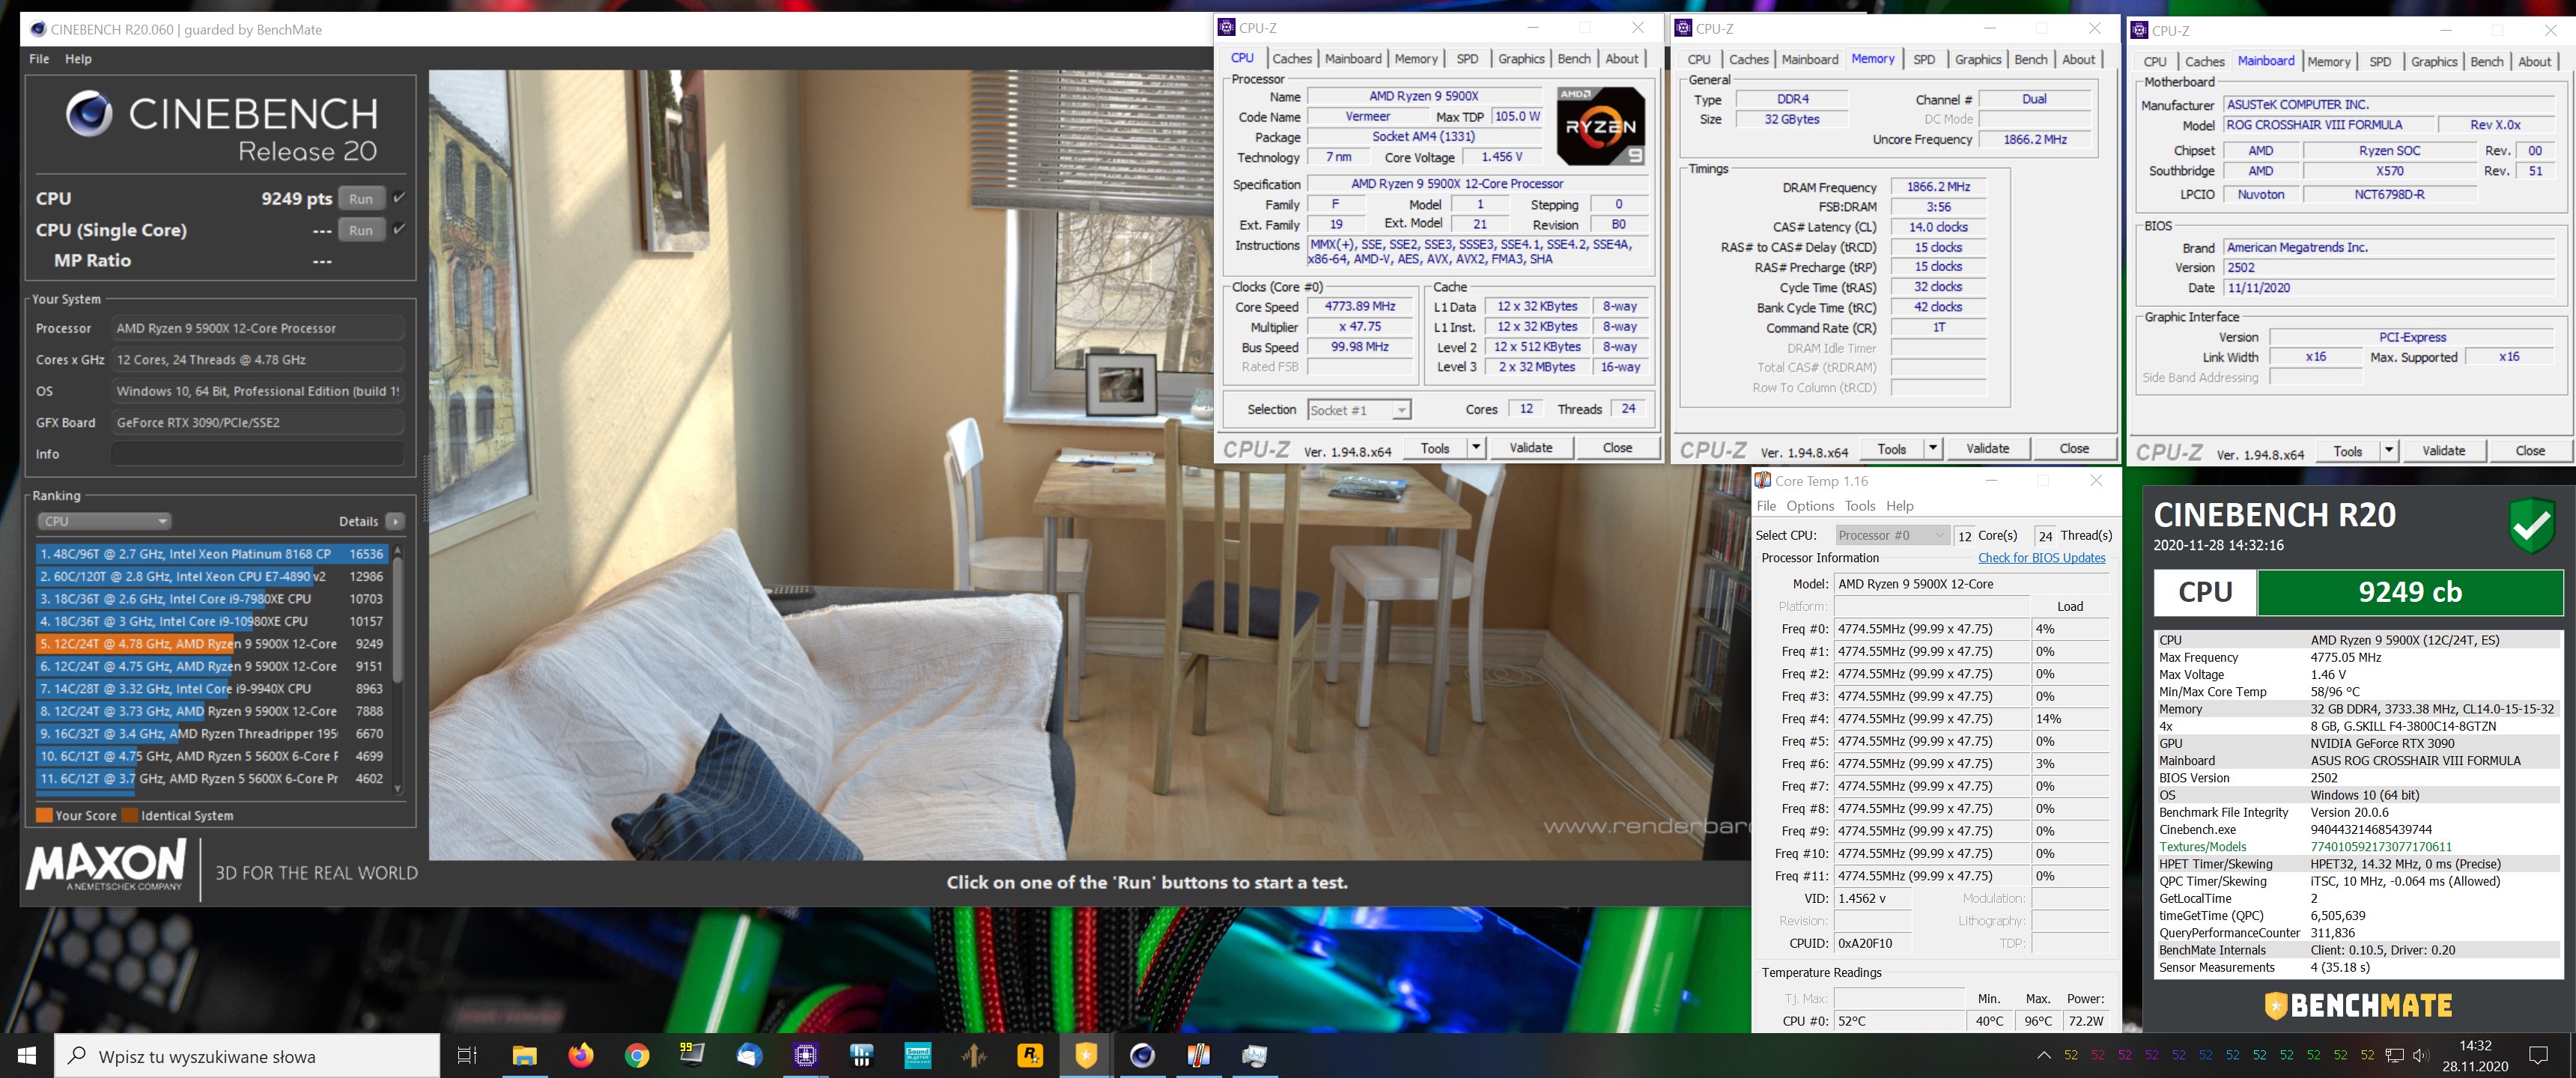Open the Check for BIOS Updates link
The image size is (2576, 1078).
click(x=2041, y=558)
